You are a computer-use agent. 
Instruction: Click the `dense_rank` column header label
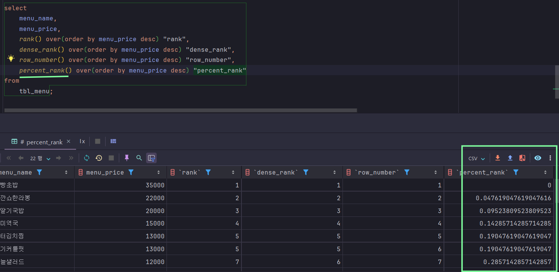(x=276, y=172)
